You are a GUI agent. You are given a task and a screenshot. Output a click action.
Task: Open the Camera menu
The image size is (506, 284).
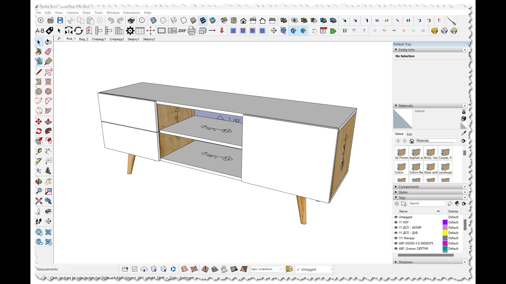[72, 13]
